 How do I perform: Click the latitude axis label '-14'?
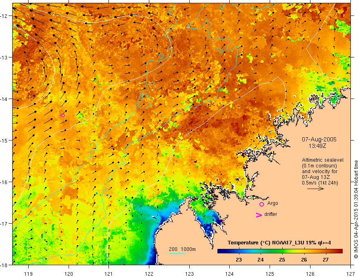[x=4, y=99]
